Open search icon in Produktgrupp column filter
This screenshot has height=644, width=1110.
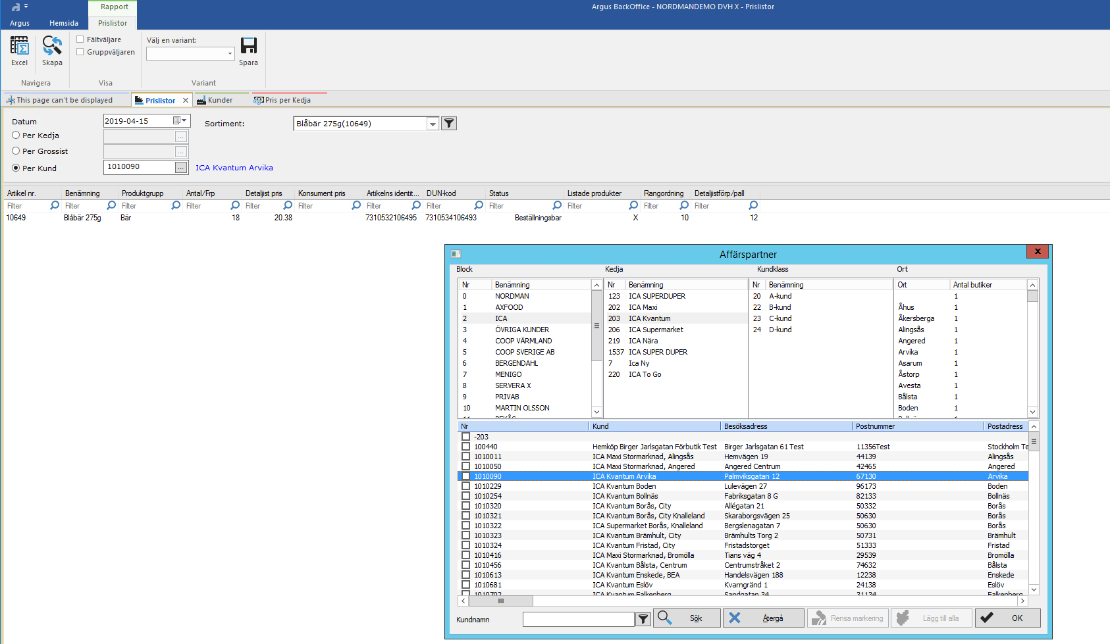click(176, 205)
